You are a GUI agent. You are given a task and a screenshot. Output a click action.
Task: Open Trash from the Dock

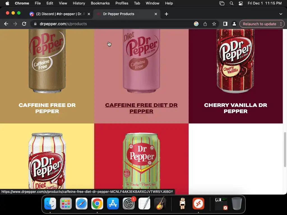click(237, 204)
